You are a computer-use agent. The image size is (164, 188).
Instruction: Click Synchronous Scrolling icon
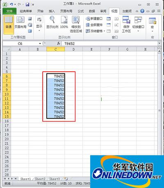(116, 25)
